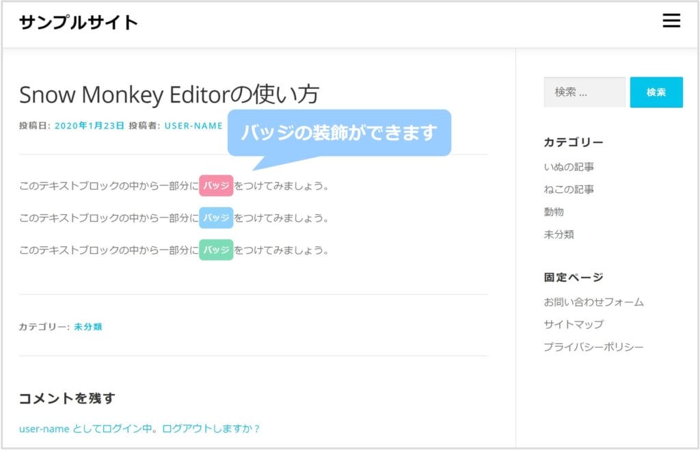Screen dimensions: 700x450
Task: Click the サンプルサイト site title
Action: point(79,23)
